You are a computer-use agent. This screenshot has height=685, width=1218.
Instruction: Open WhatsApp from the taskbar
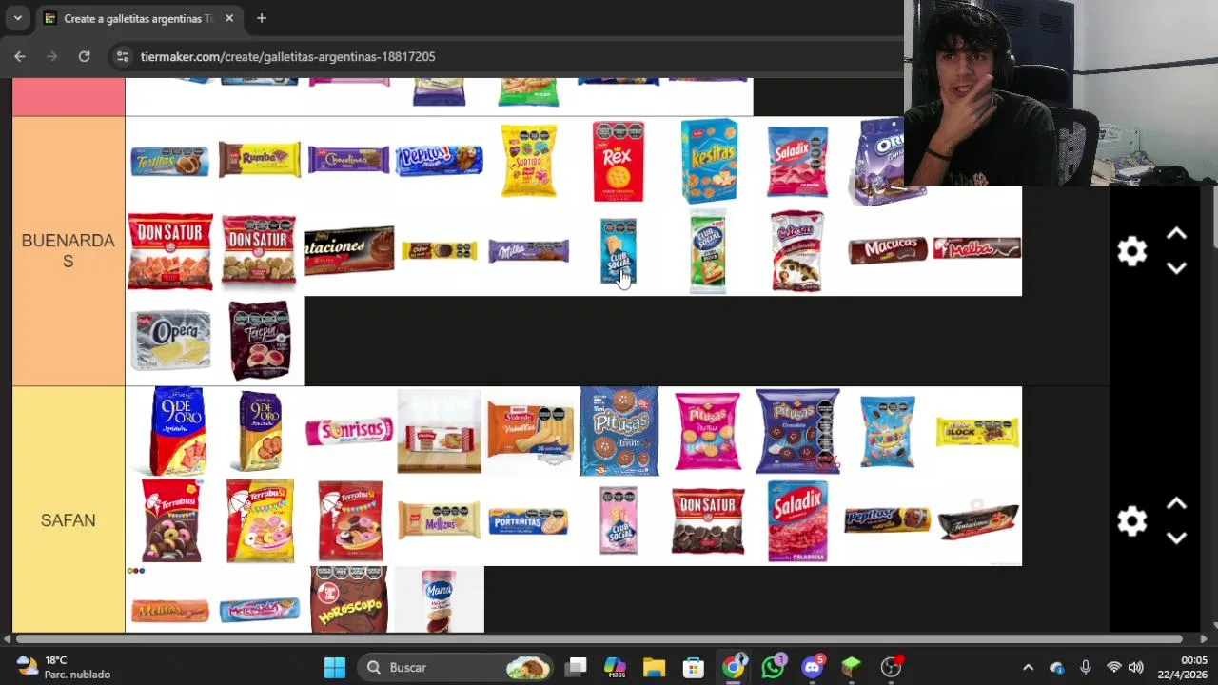(773, 667)
